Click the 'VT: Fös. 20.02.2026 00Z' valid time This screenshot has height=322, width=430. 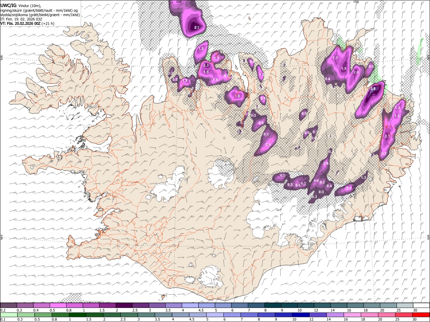(x=20, y=23)
